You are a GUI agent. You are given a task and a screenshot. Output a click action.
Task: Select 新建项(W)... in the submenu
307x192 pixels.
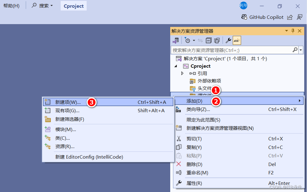(x=108, y=102)
